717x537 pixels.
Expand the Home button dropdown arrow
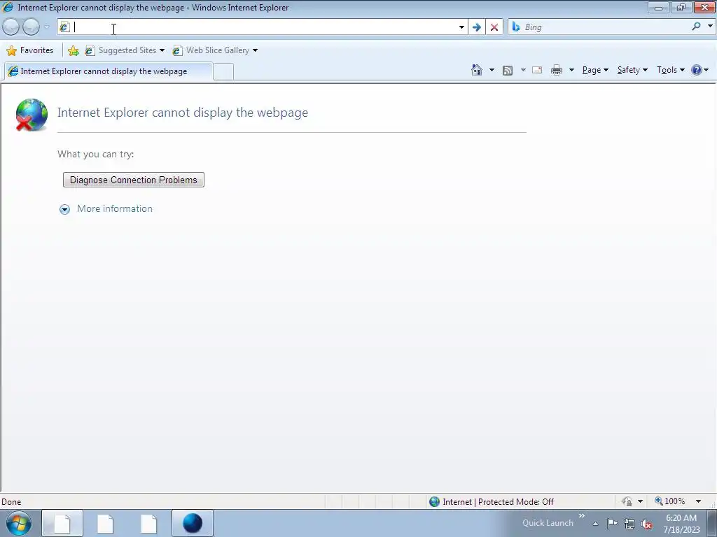[x=492, y=70]
